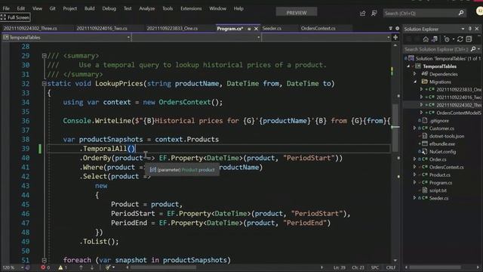Viewport: 483px width, 272px height.
Task: Expand the Dependencies node
Action: 414,74
